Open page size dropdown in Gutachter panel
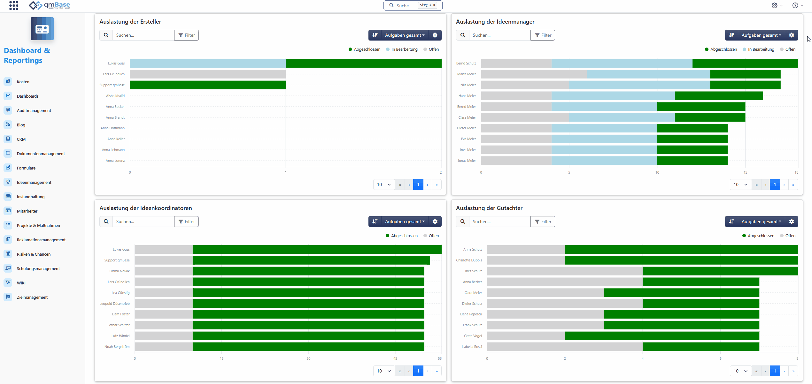812x384 pixels. pyautogui.click(x=740, y=371)
